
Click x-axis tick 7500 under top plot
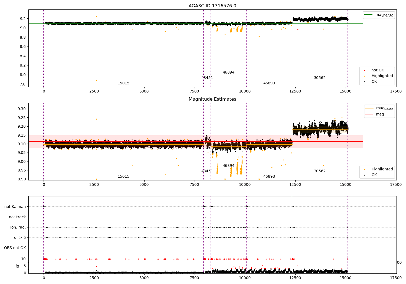click(195, 91)
